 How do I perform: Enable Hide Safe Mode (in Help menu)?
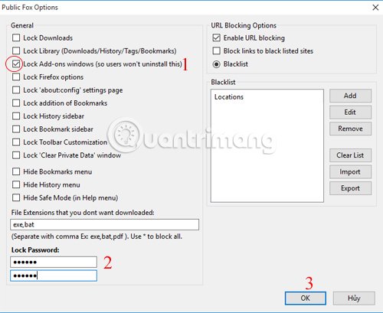coord(16,197)
